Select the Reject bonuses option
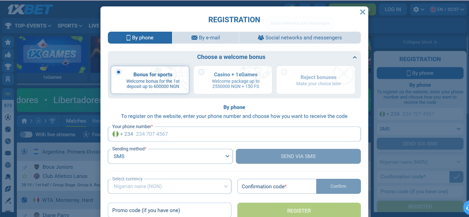The height and width of the screenshot is (217, 469). pyautogui.click(x=316, y=80)
